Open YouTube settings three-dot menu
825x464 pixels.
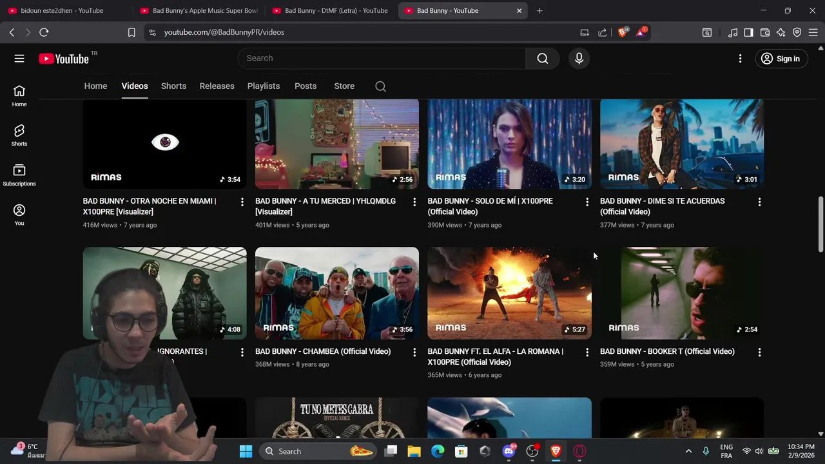740,59
